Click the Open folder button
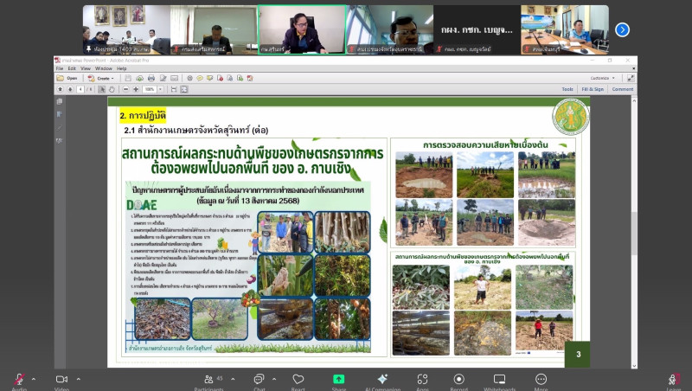This screenshot has height=391, width=692. pyautogui.click(x=67, y=78)
